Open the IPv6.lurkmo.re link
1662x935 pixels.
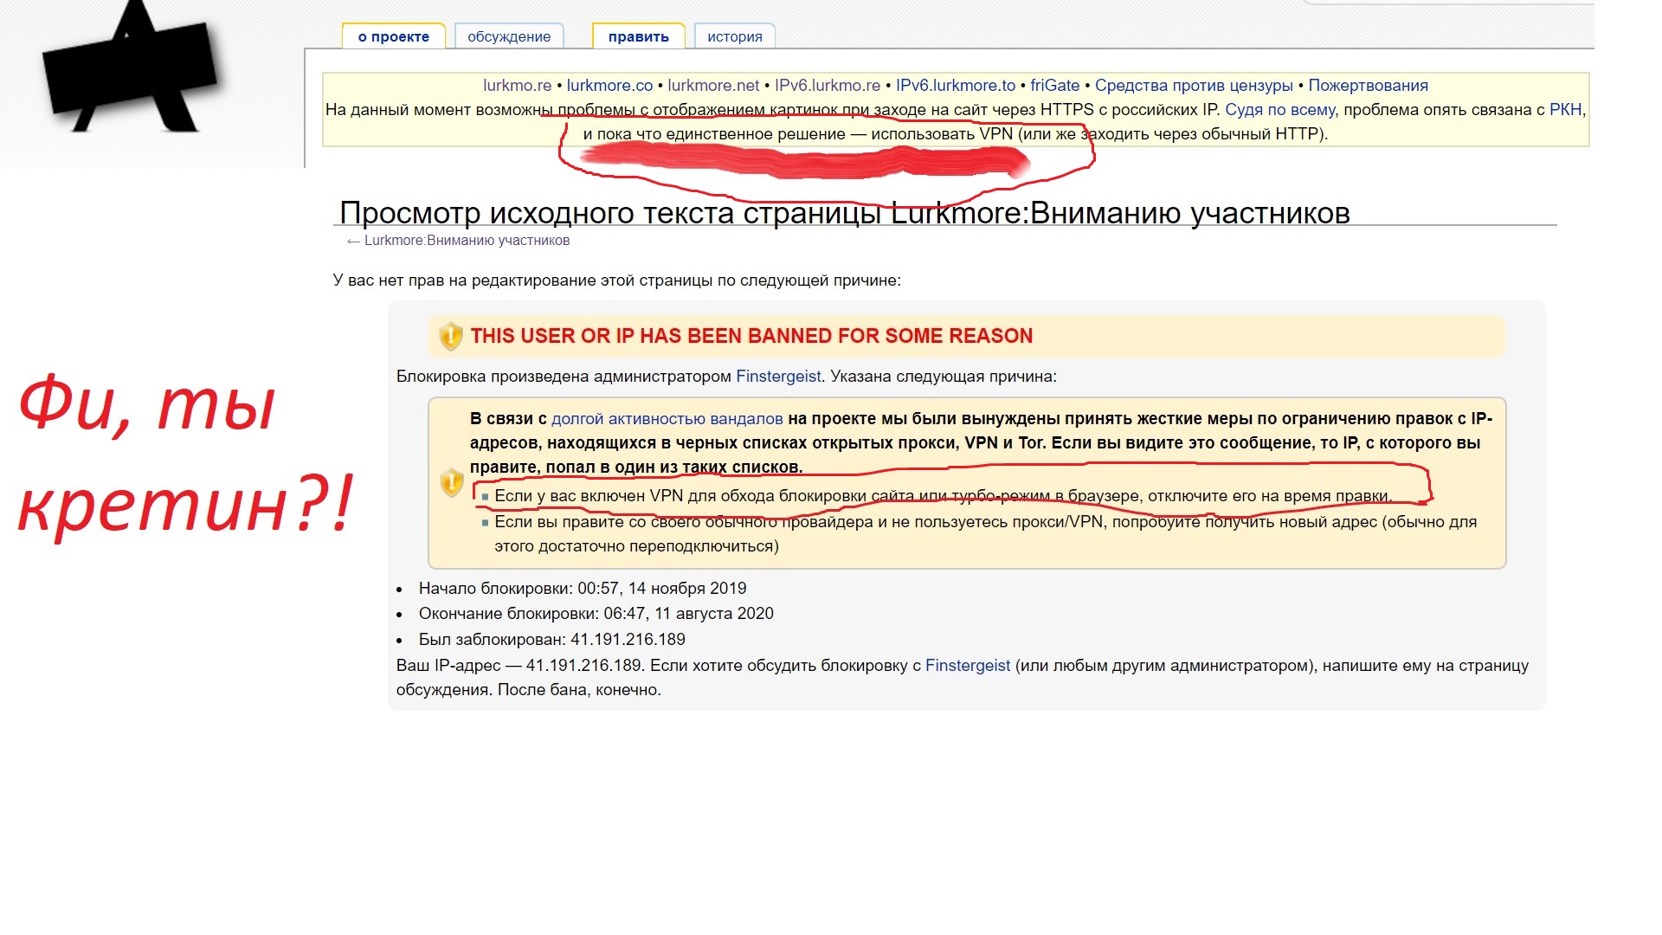(x=827, y=86)
